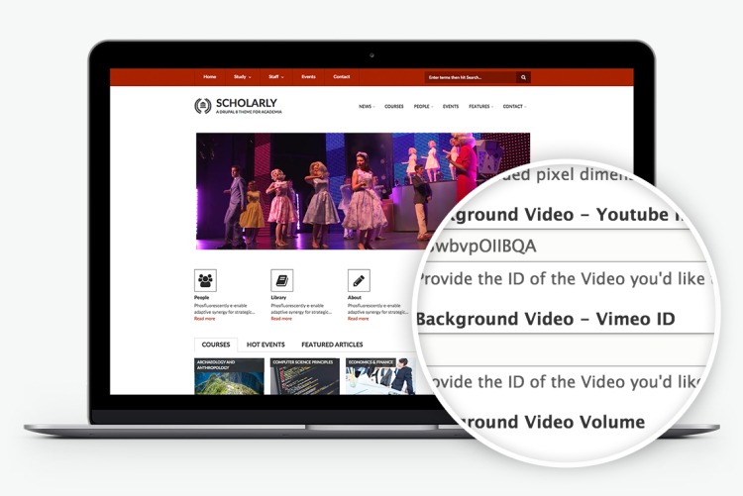Viewport: 743px width, 496px height.
Task: Open the Archaeology and Anthropology course thumbnail
Action: coord(229,376)
